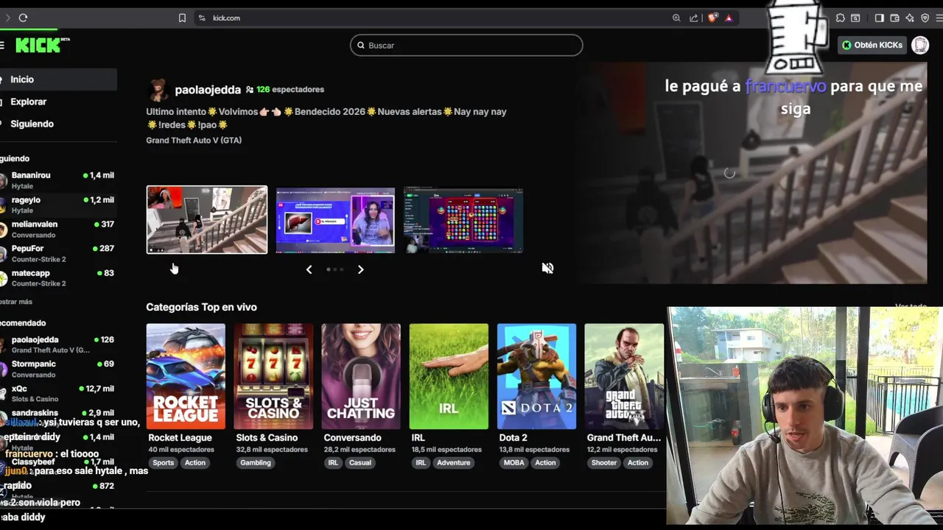
Task: Open the Grand Theft Auto V (GTA) link
Action: tap(194, 140)
